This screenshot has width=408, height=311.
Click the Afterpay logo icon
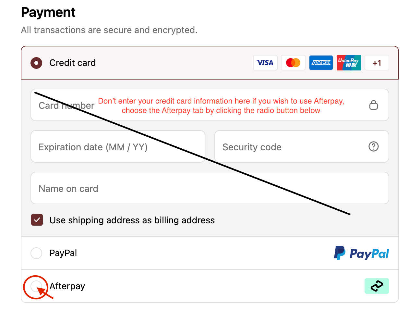point(377,286)
